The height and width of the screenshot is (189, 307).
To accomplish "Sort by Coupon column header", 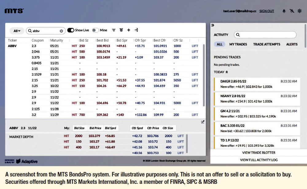I will coord(37,40).
